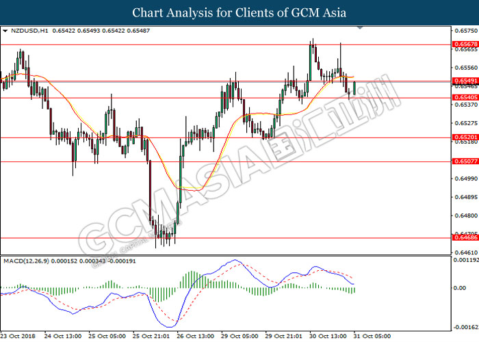
Task: Click the MACD 0.00 zero level label
Action: pos(460,288)
